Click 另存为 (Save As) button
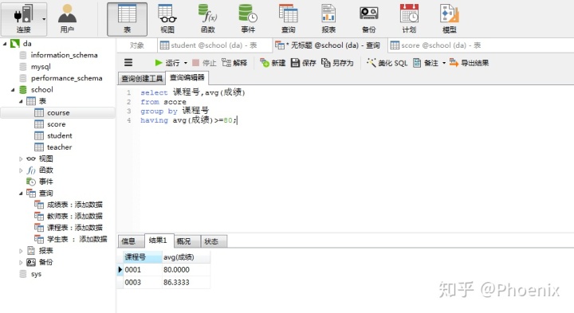Viewport: 574px width, 313px height. pyautogui.click(x=337, y=63)
